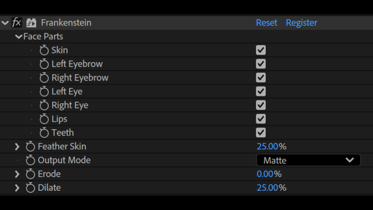Enable keyframing with Left Eyebrow stopwatch
The width and height of the screenshot is (373, 210).
44,64
